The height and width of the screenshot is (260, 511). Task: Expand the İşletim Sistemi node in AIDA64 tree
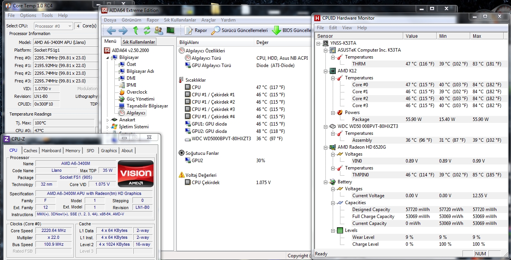[x=108, y=127]
